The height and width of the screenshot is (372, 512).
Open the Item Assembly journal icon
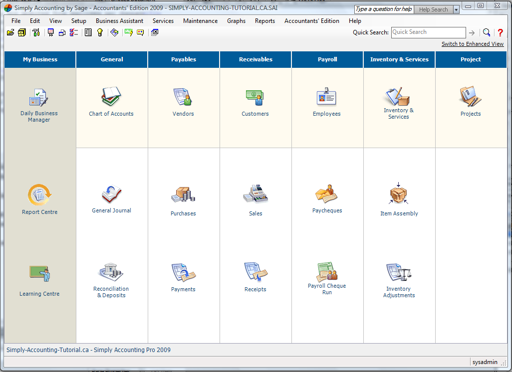pyautogui.click(x=398, y=193)
